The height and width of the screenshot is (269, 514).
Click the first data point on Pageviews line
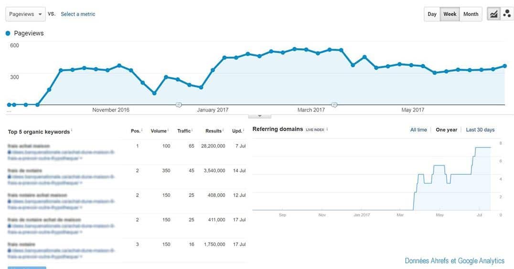pyautogui.click(x=9, y=104)
